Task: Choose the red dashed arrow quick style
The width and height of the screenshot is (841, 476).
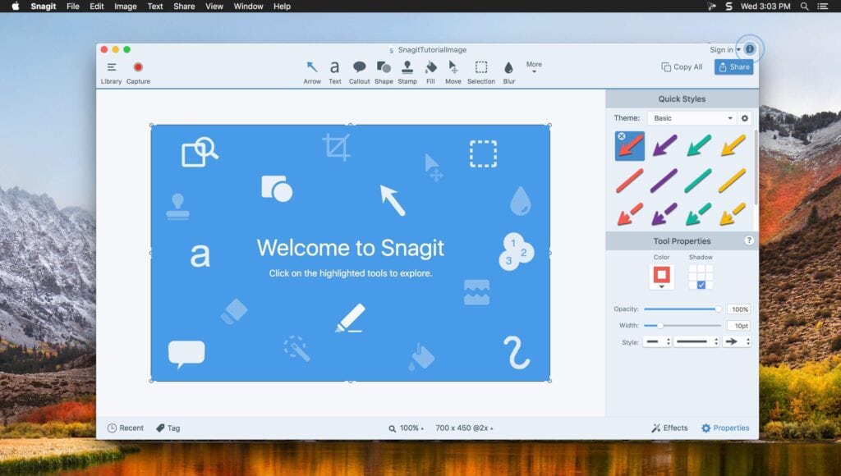Action: click(630, 214)
